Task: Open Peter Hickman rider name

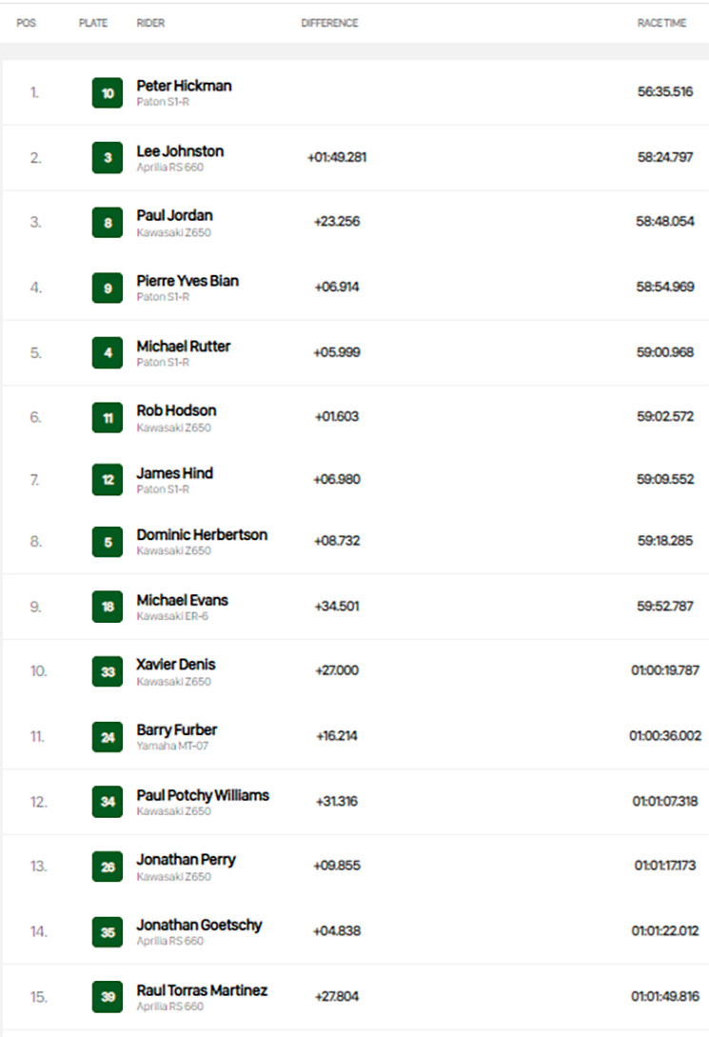Action: [184, 86]
